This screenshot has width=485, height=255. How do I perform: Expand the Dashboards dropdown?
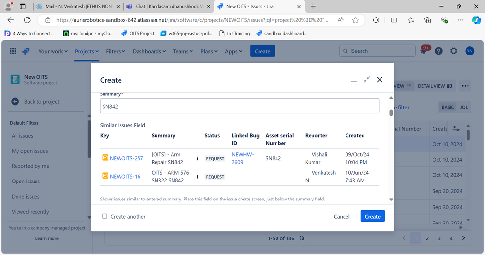click(149, 51)
